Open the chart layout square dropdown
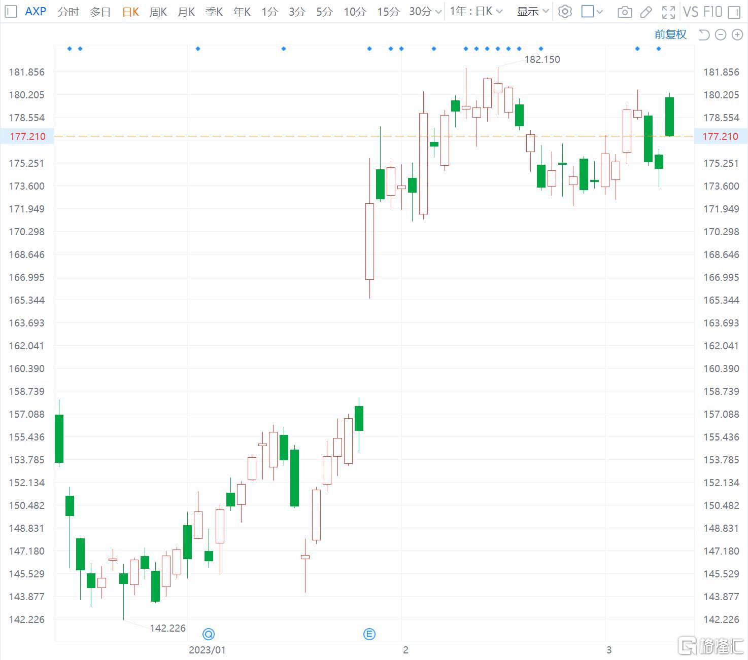748x660 pixels. point(592,11)
